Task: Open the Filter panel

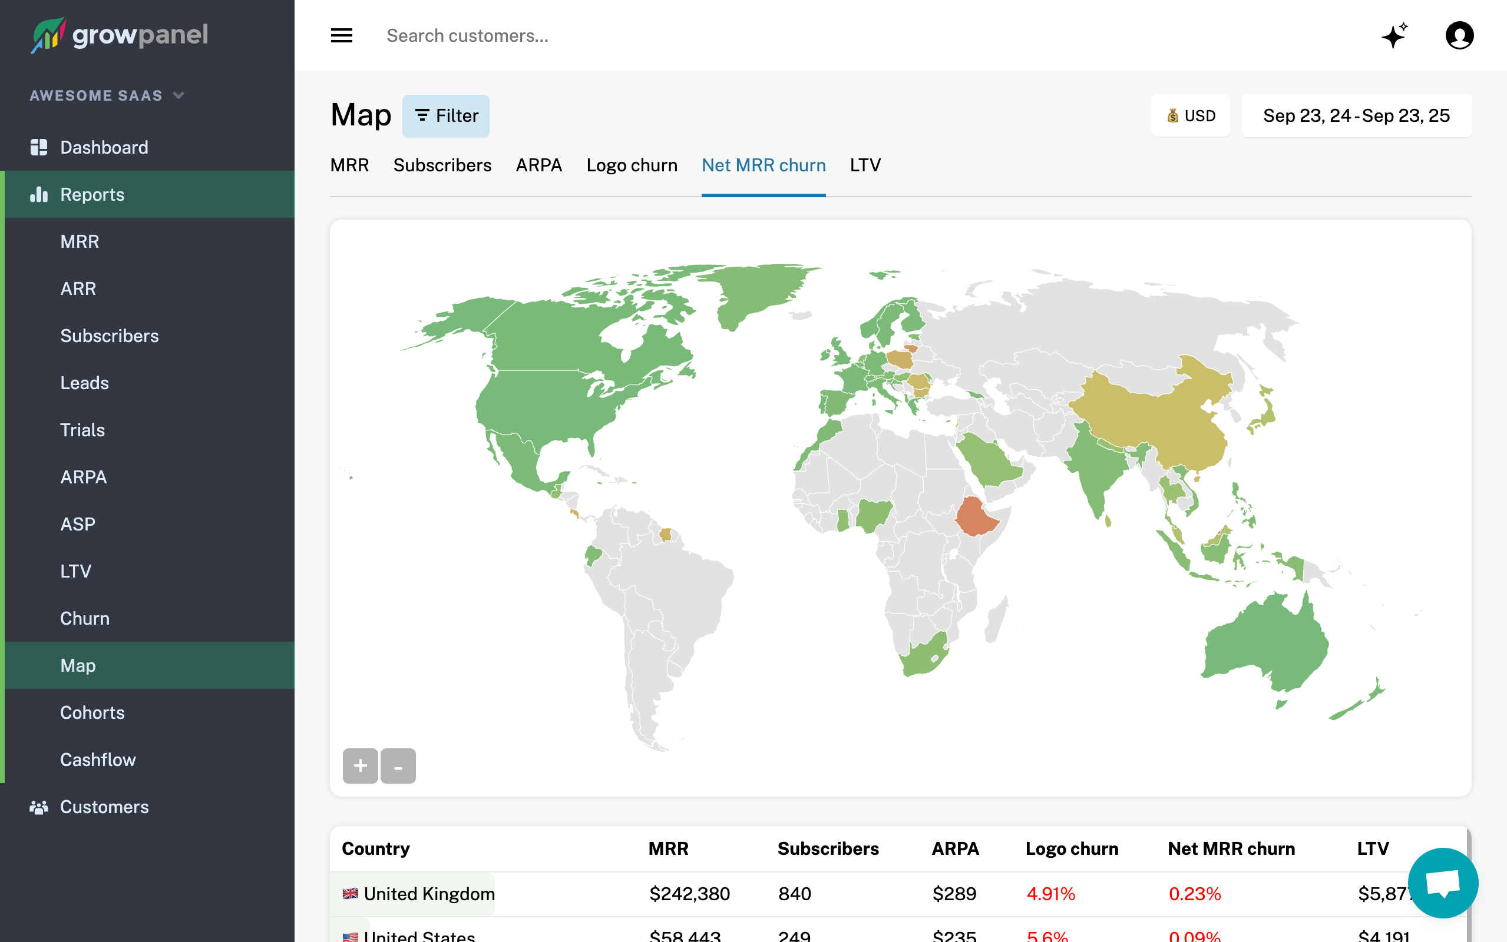Action: pos(445,116)
